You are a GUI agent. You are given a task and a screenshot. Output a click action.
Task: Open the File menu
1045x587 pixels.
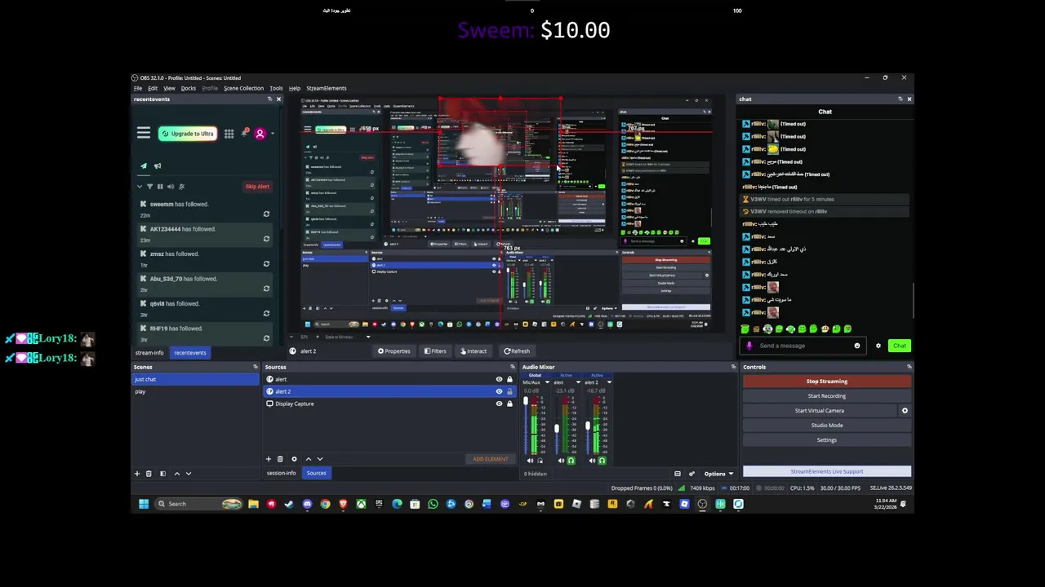pyautogui.click(x=138, y=88)
